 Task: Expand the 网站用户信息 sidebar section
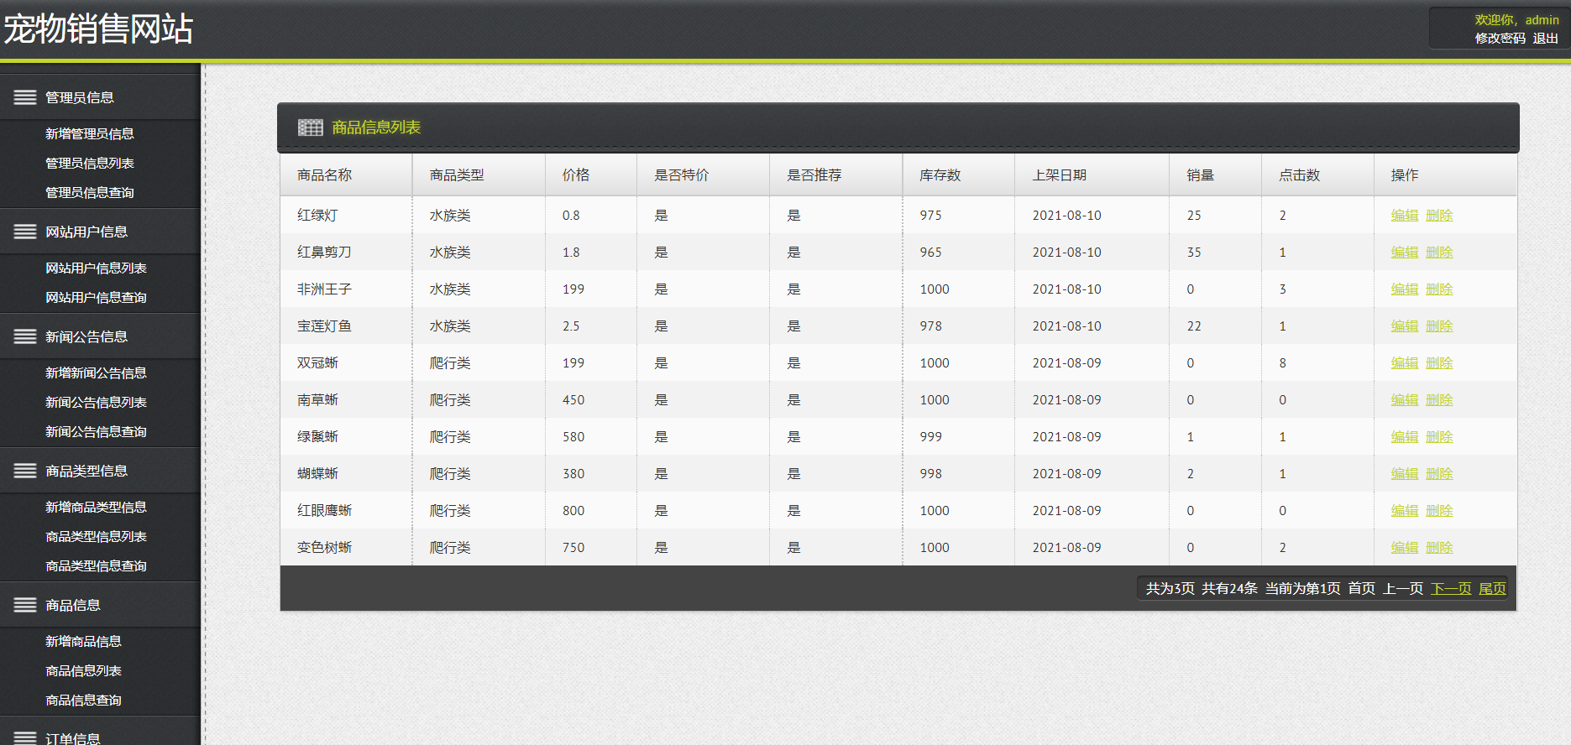click(x=100, y=232)
